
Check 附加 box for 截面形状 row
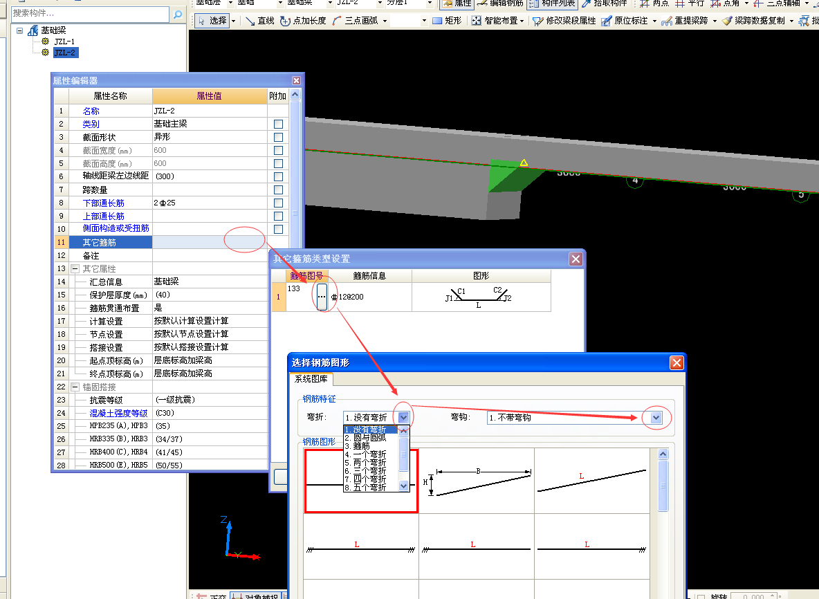click(x=278, y=138)
